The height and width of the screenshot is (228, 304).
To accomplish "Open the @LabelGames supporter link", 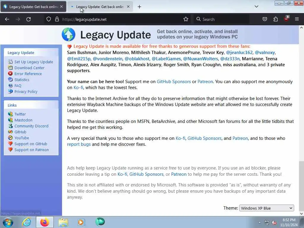I will pos(166,58).
